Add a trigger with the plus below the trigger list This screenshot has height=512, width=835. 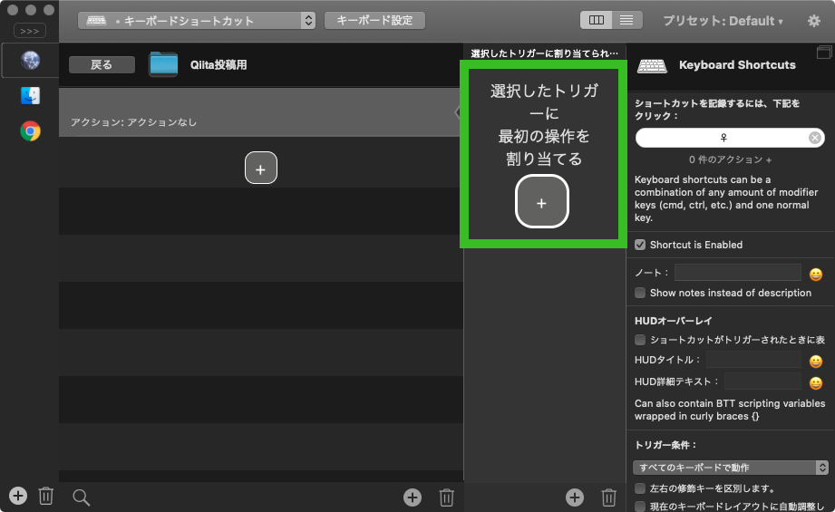pos(261,168)
